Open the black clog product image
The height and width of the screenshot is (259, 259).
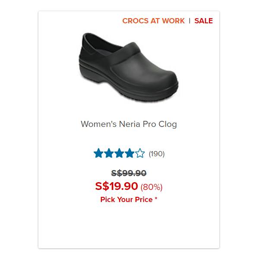click(x=129, y=67)
